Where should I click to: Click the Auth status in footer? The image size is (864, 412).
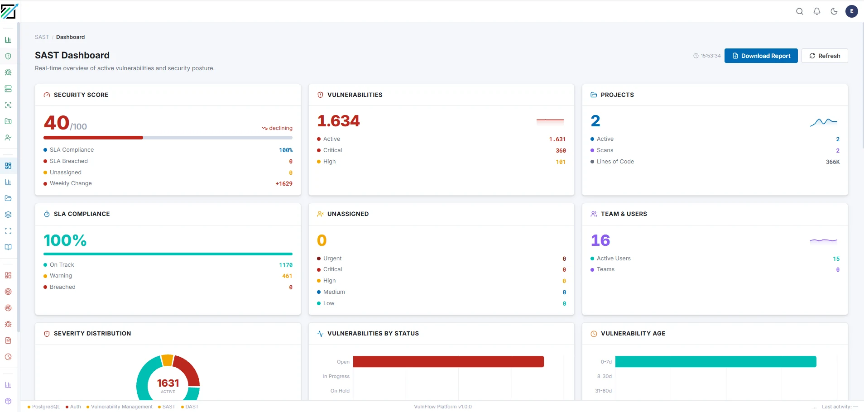(73, 407)
